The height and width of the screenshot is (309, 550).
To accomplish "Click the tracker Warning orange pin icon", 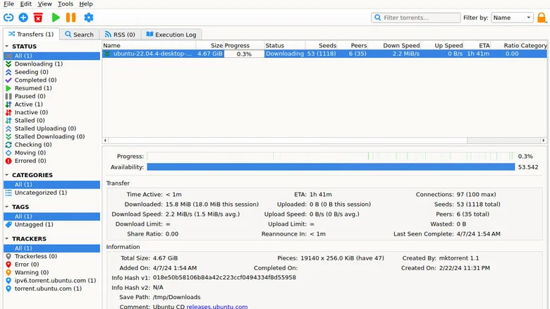I will [x=8, y=272].
